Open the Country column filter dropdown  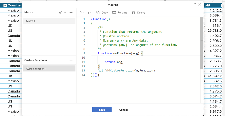(5, 5)
